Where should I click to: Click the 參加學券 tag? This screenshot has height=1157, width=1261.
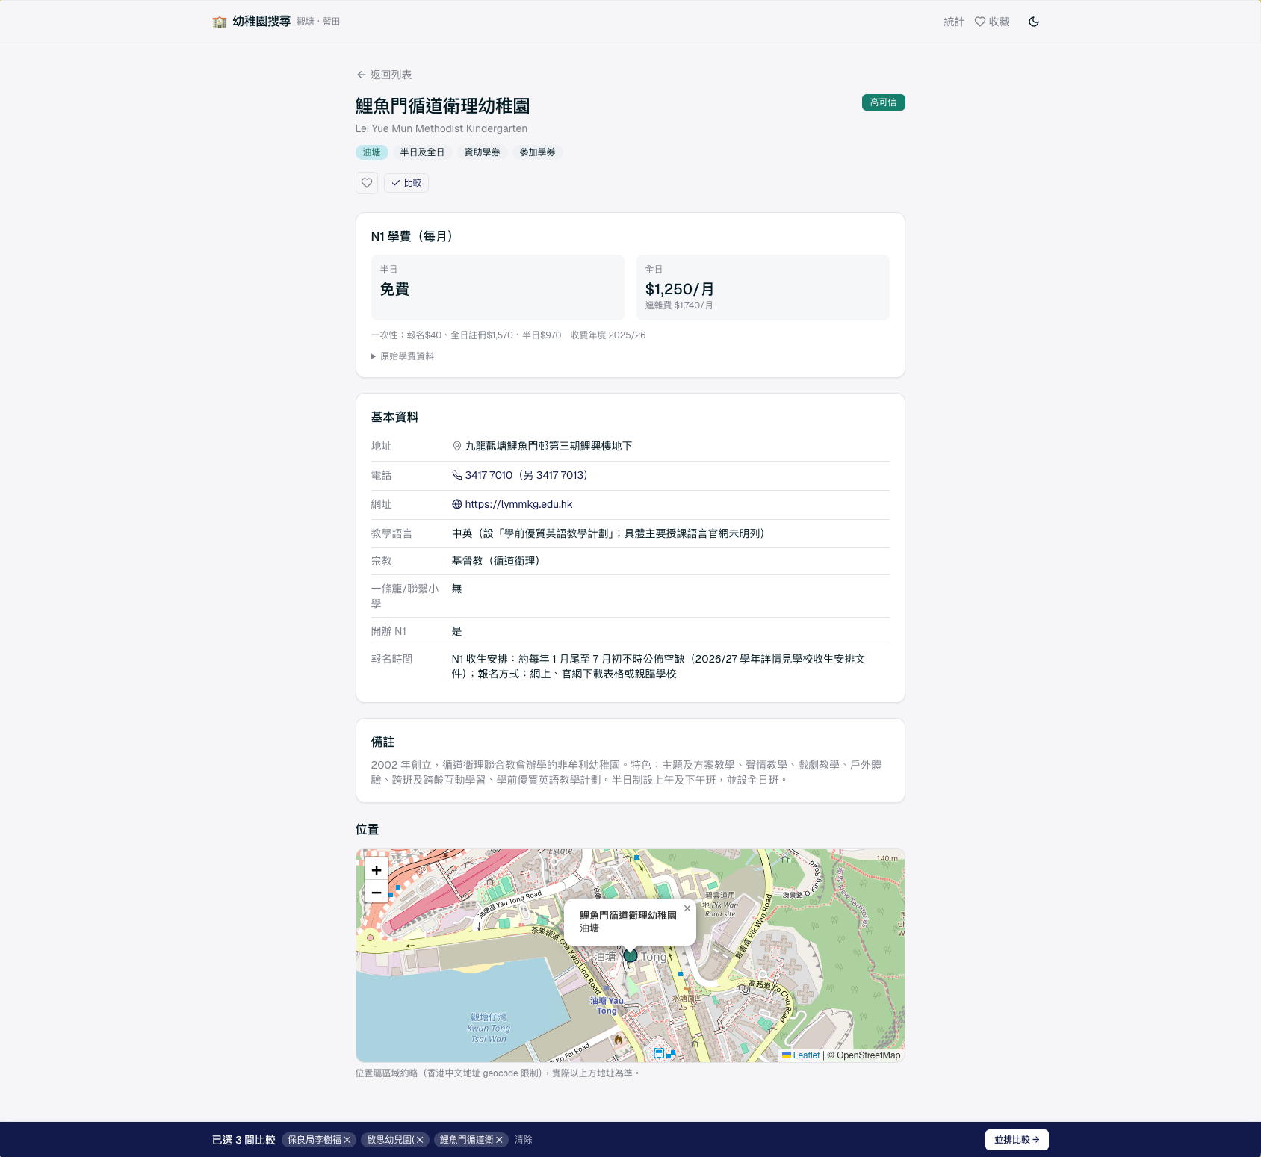pyautogui.click(x=538, y=152)
